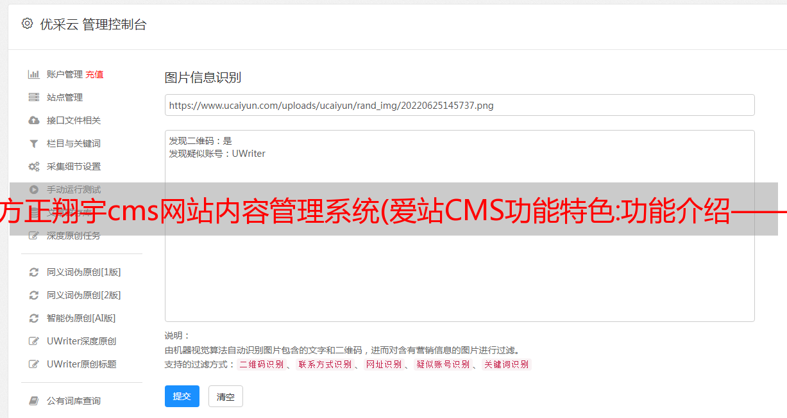Click the 清空 clear button
Image resolution: width=787 pixels, height=418 pixels.
pos(226,396)
